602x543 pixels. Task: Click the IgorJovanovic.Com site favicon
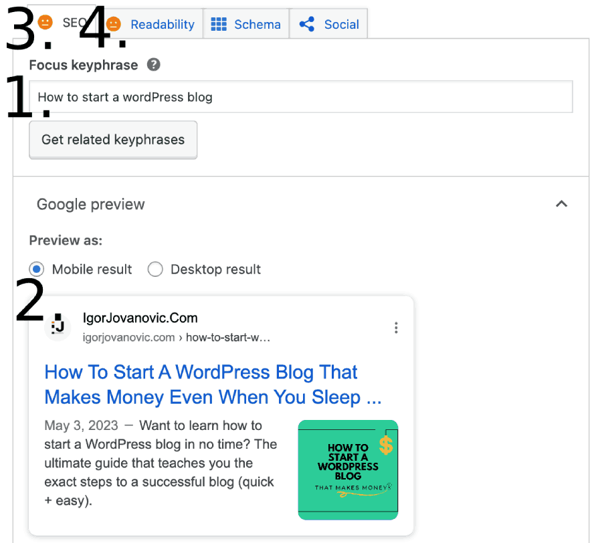point(58,327)
